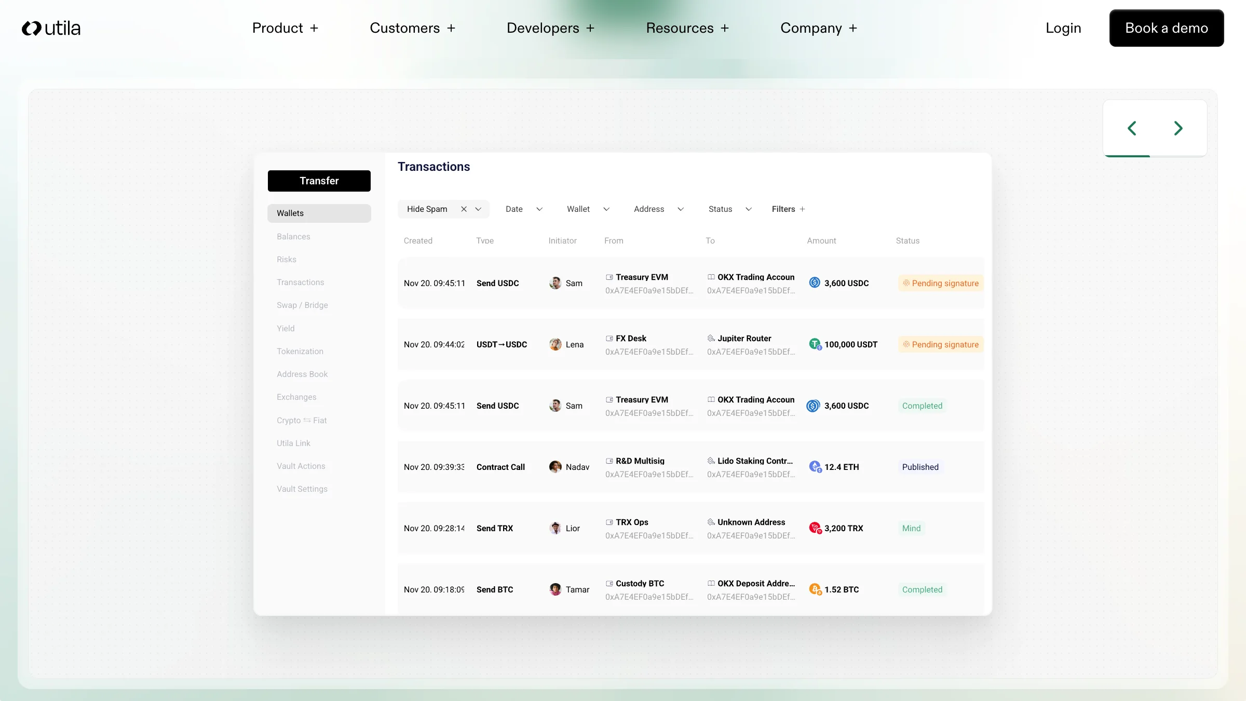Screen dimensions: 1246x701
Task: Click the ETH coin icon beside 12.4 ETH
Action: (815, 467)
